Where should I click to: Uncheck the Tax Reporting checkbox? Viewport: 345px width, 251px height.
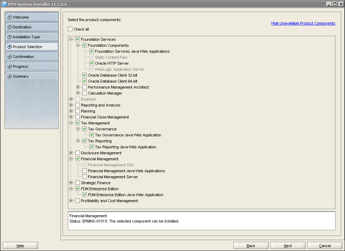(x=84, y=141)
